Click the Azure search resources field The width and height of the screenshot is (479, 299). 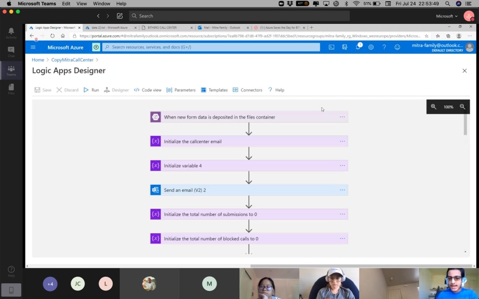211,47
